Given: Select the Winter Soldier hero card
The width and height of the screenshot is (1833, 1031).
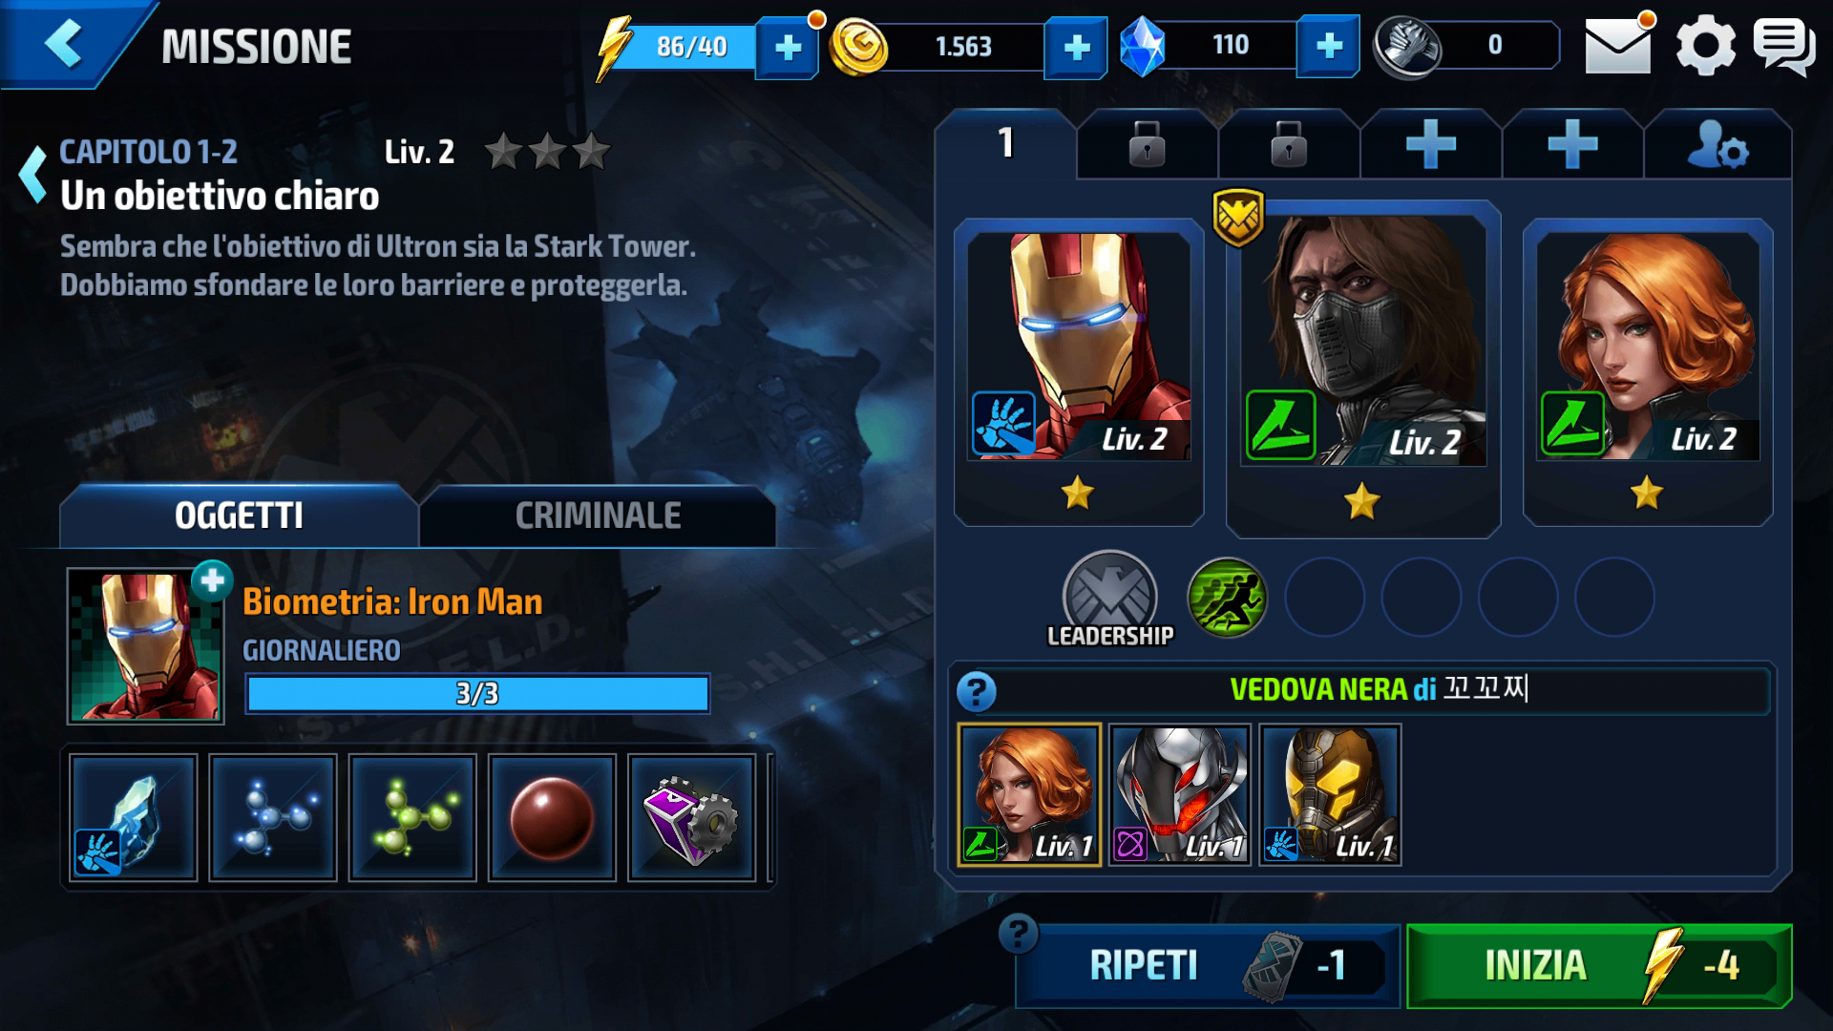Looking at the screenshot, I should [1363, 368].
